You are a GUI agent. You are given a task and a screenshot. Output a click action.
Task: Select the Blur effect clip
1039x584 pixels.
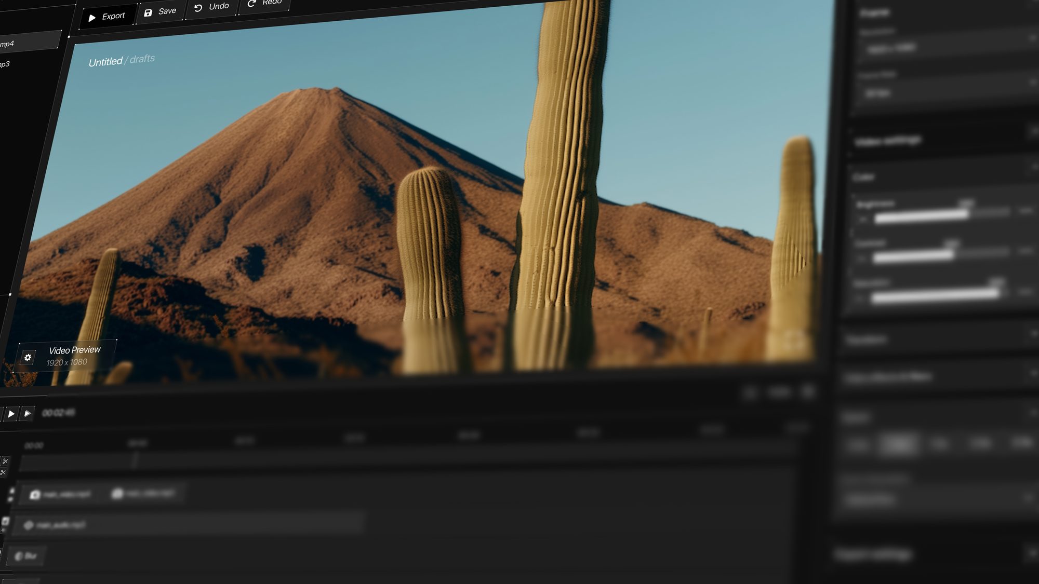point(26,556)
